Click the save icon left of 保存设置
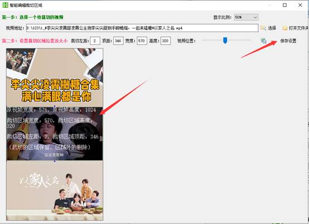 (x=263, y=41)
